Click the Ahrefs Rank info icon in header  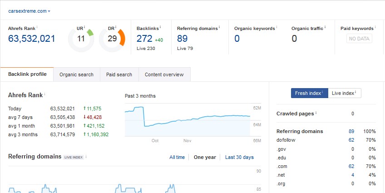pyautogui.click(x=37, y=27)
